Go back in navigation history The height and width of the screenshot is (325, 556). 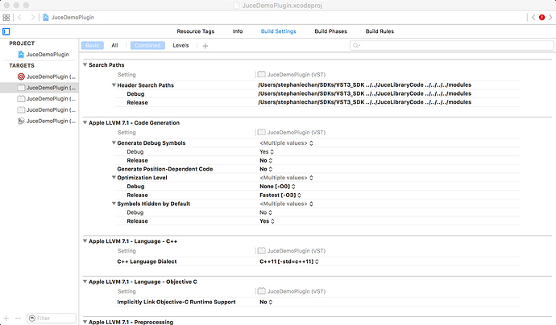point(20,18)
